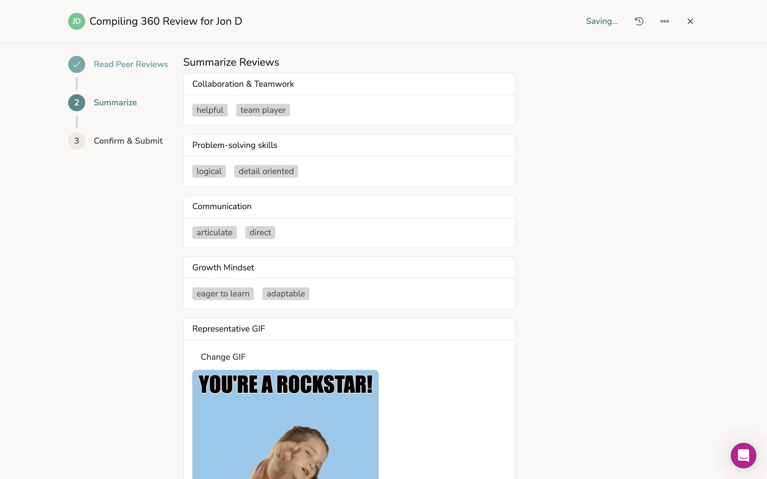Image resolution: width=767 pixels, height=479 pixels.
Task: Select the 'team player' tag
Action: click(263, 110)
